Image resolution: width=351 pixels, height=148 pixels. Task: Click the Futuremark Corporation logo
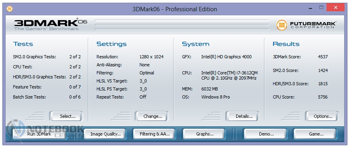coord(306,25)
